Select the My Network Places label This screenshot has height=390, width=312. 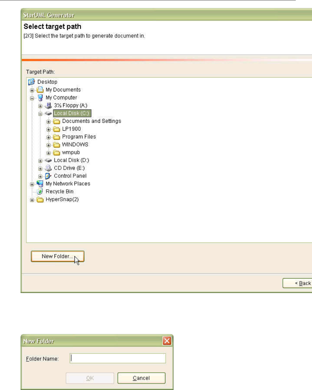[68, 184]
